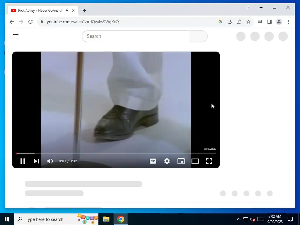The height and width of the screenshot is (225, 300).
Task: Skip to next video
Action: (x=36, y=161)
